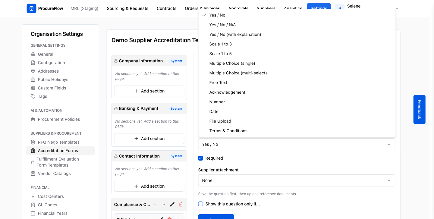Viewport: 434px width, 219px height.
Task: Select Scale 1 to 3 option
Action: 297,44
